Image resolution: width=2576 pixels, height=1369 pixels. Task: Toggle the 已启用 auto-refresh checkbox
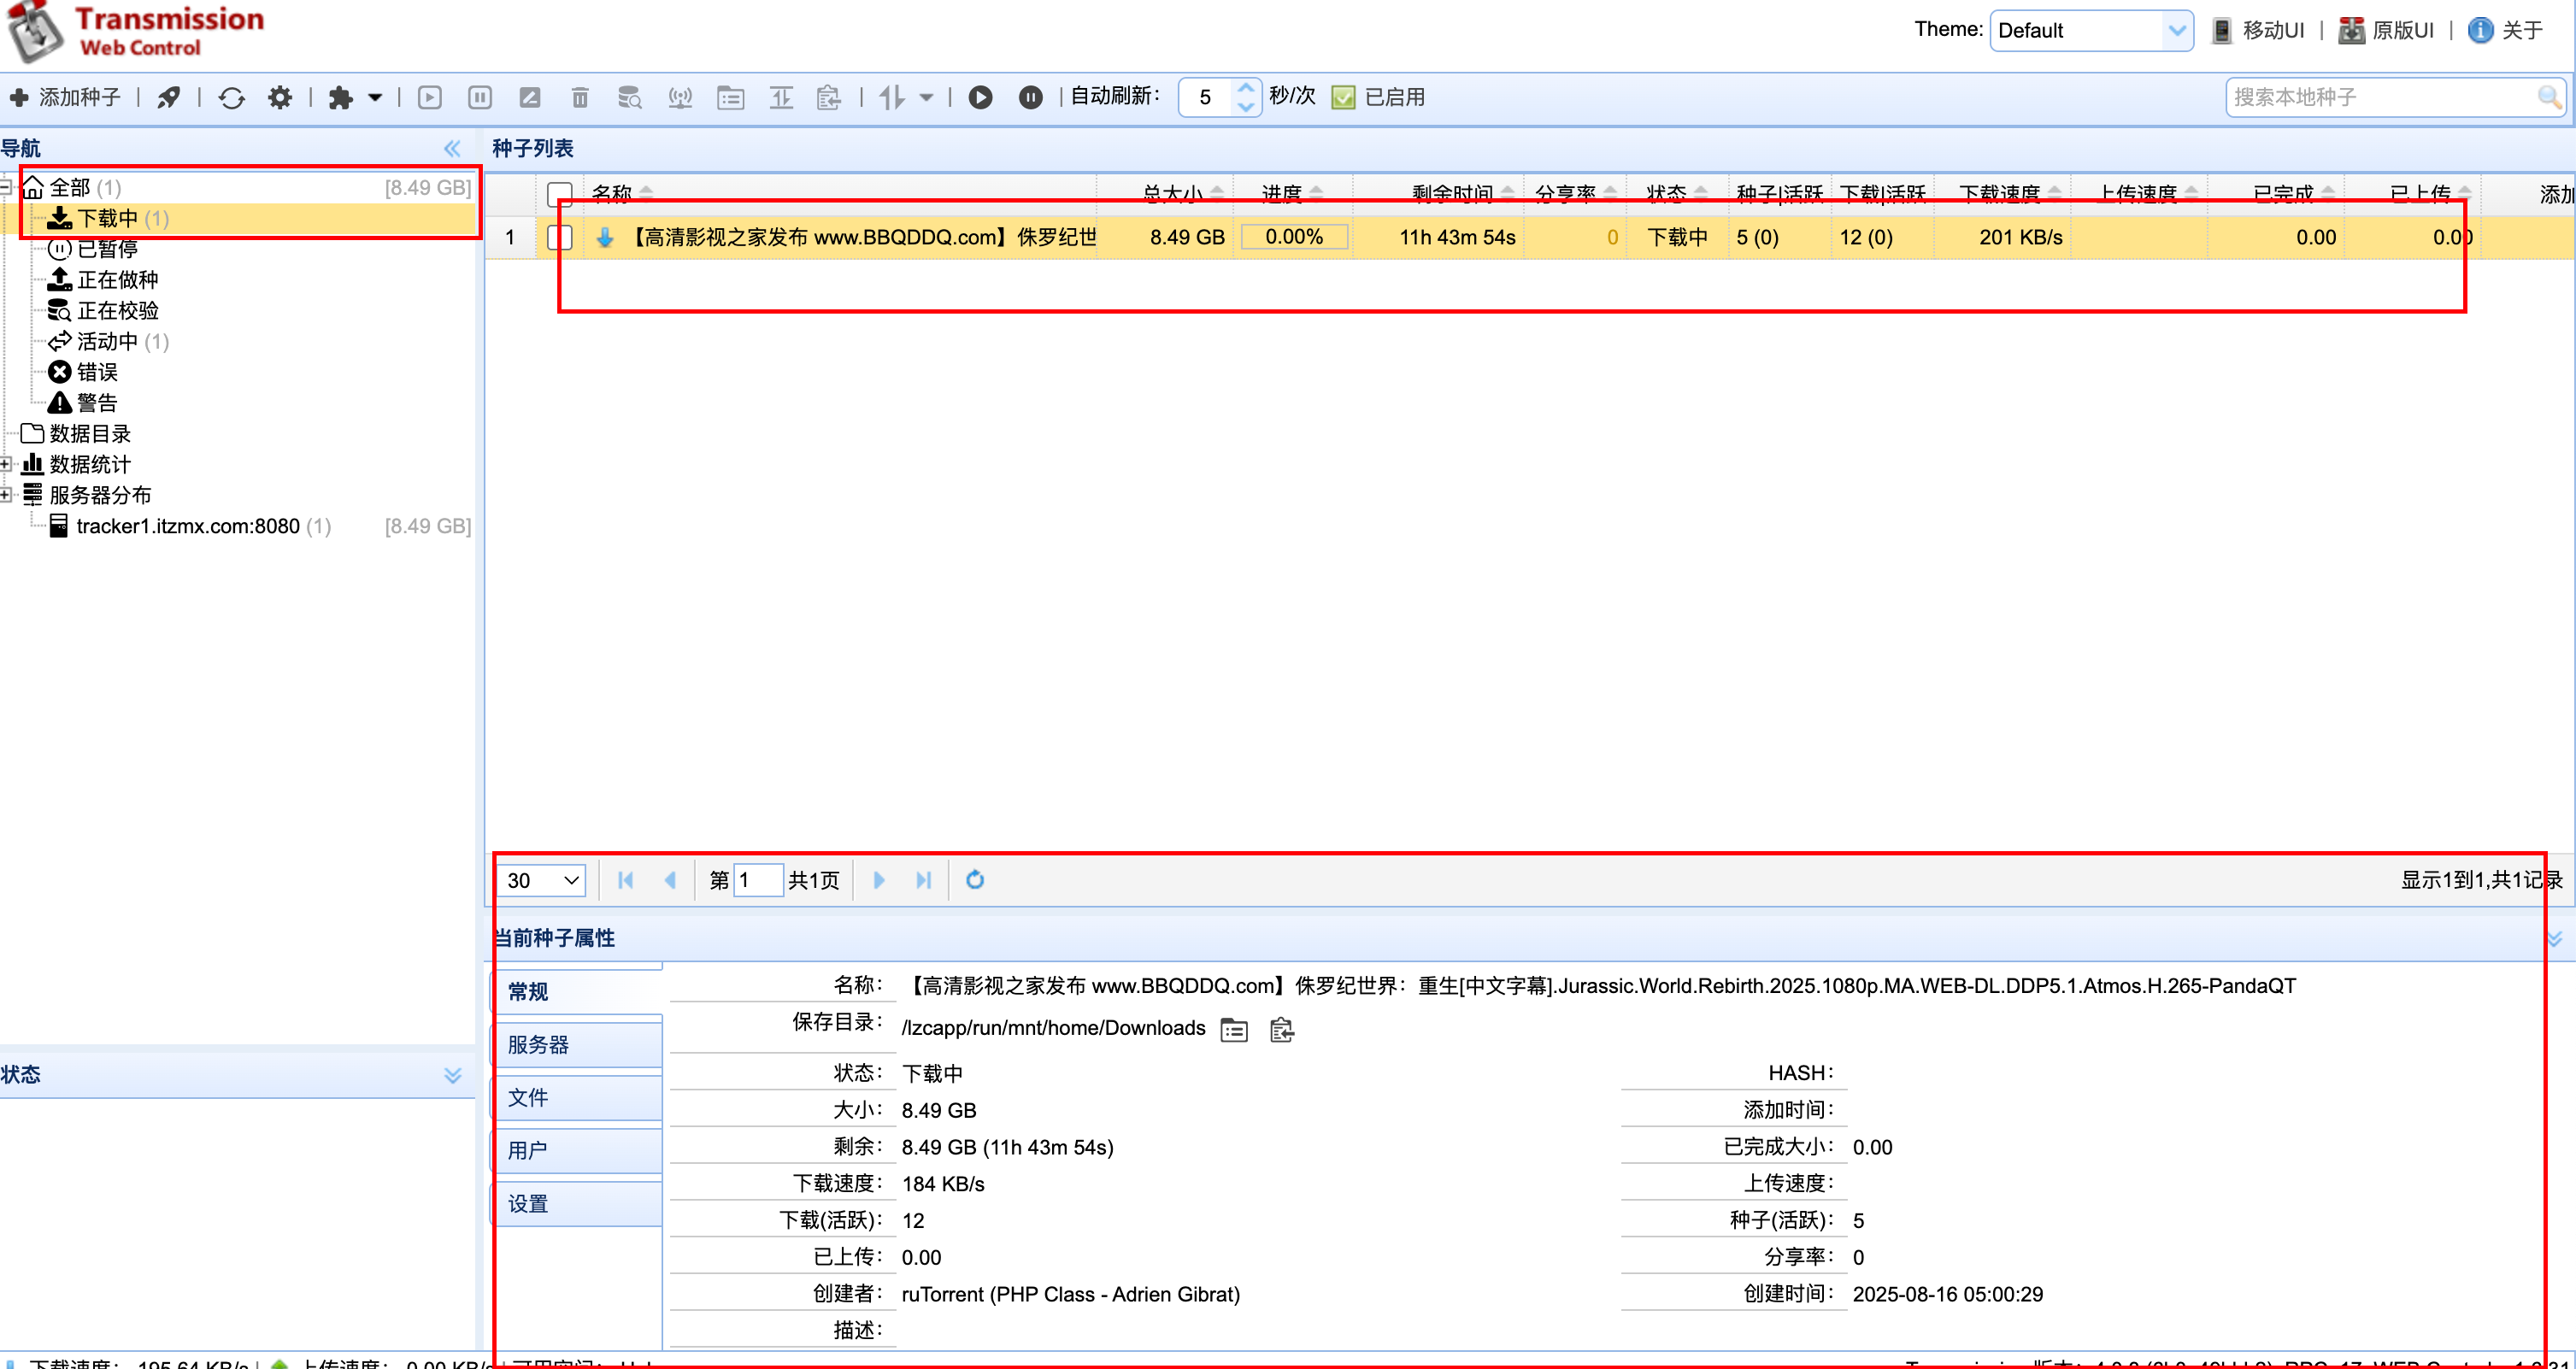(x=1344, y=97)
